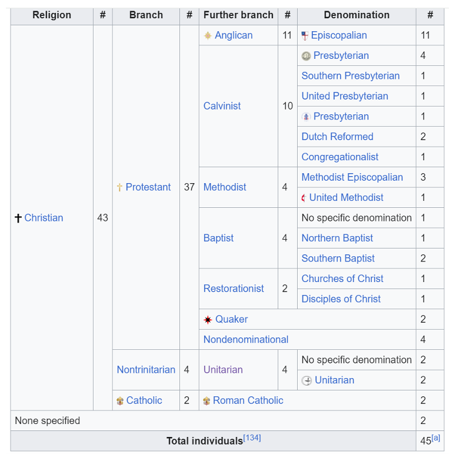Click the black cross icon beside Christian
Screen dimensions: 453x454
point(18,218)
